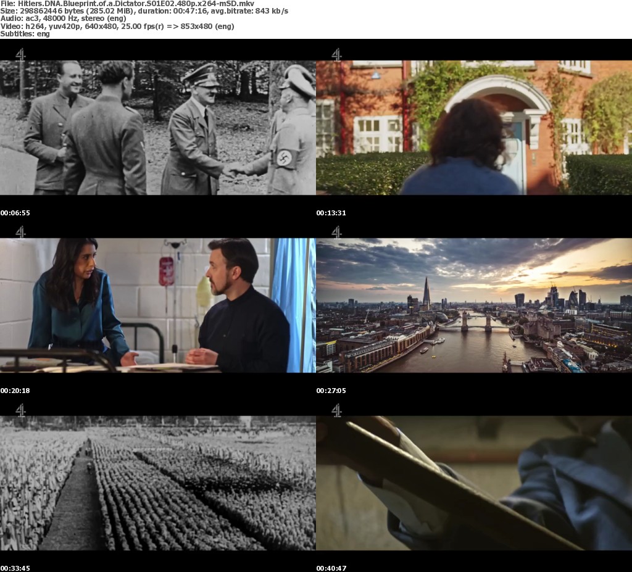Click Channel 4 logo on brick house frame

(336, 54)
